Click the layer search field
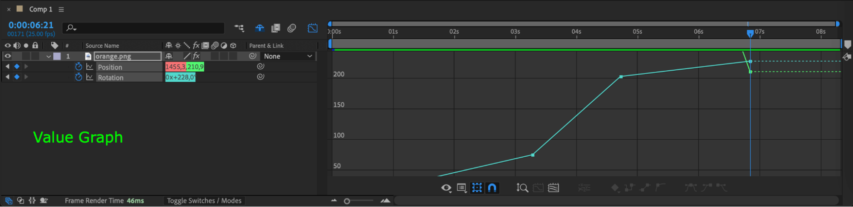The image size is (853, 207). pyautogui.click(x=143, y=28)
